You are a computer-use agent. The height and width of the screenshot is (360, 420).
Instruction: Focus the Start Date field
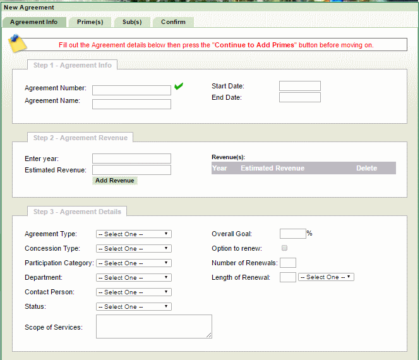tap(299, 86)
